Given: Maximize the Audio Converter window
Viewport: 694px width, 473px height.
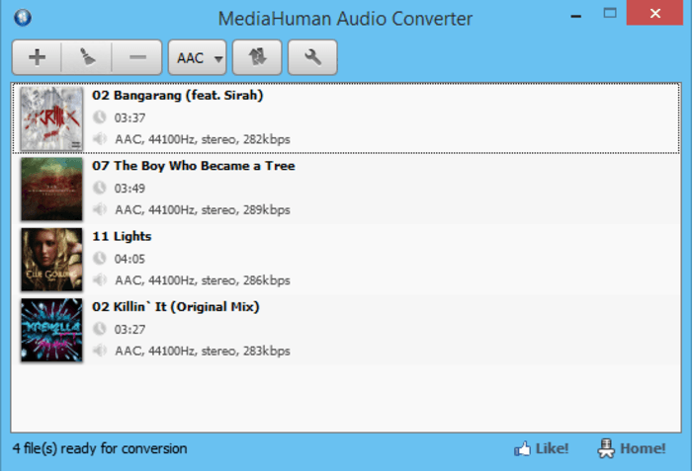Looking at the screenshot, I should (610, 13).
